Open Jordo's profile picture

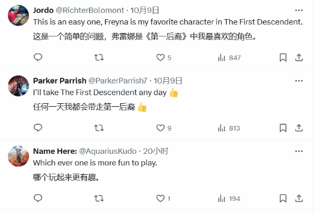click(x=19, y=16)
